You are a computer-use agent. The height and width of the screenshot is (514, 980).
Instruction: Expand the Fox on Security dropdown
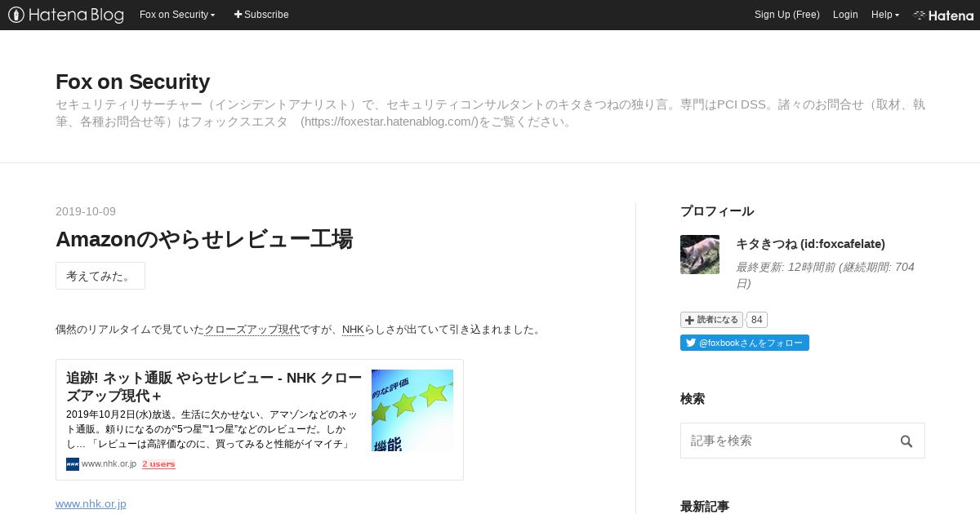(177, 15)
